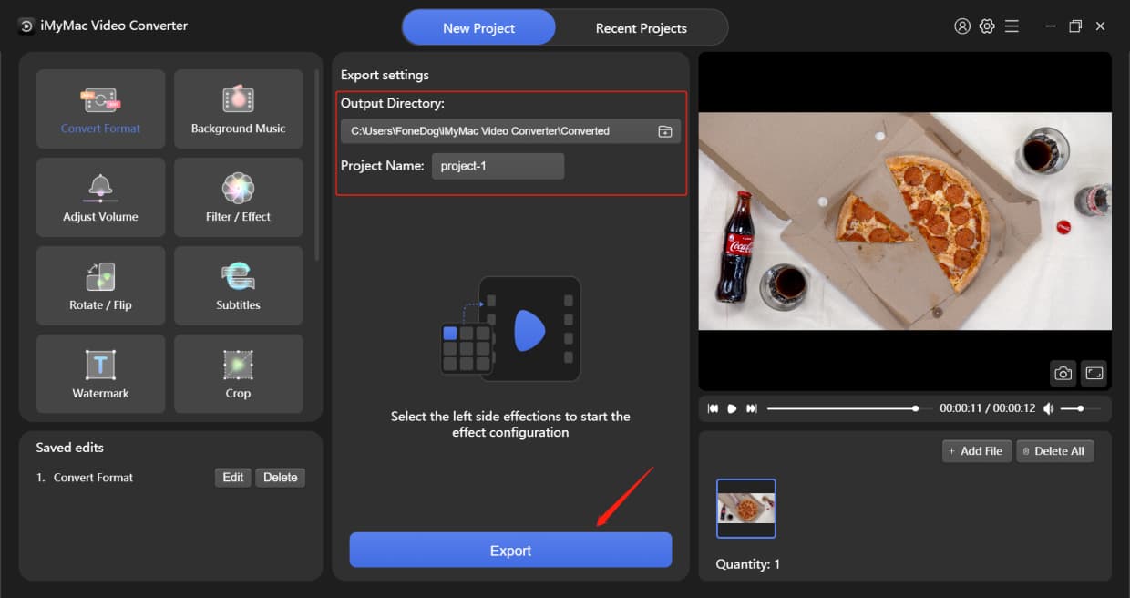Image resolution: width=1130 pixels, height=598 pixels.
Task: Click the '00:00:11 / 00:00:12' time display
Action: pos(987,408)
